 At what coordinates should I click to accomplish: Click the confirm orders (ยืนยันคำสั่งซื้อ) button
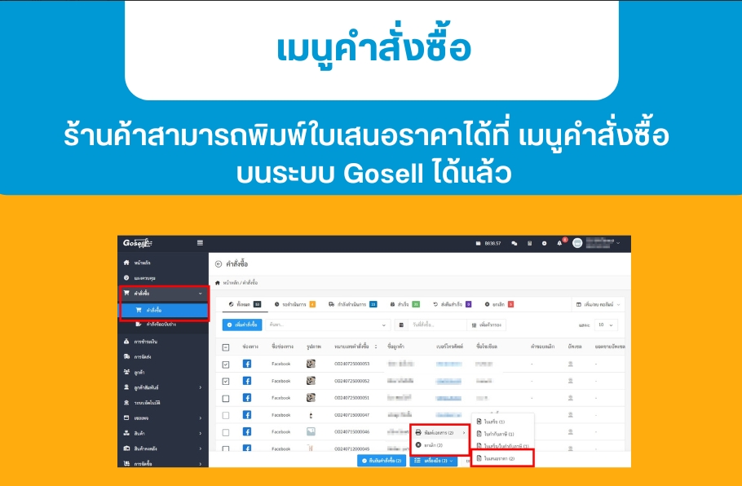point(382,461)
